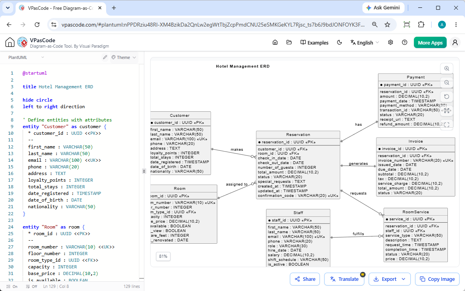This screenshot has height=291, width=465.
Task: Click the 'RoomService' entity header in diagram
Action: coord(415,212)
